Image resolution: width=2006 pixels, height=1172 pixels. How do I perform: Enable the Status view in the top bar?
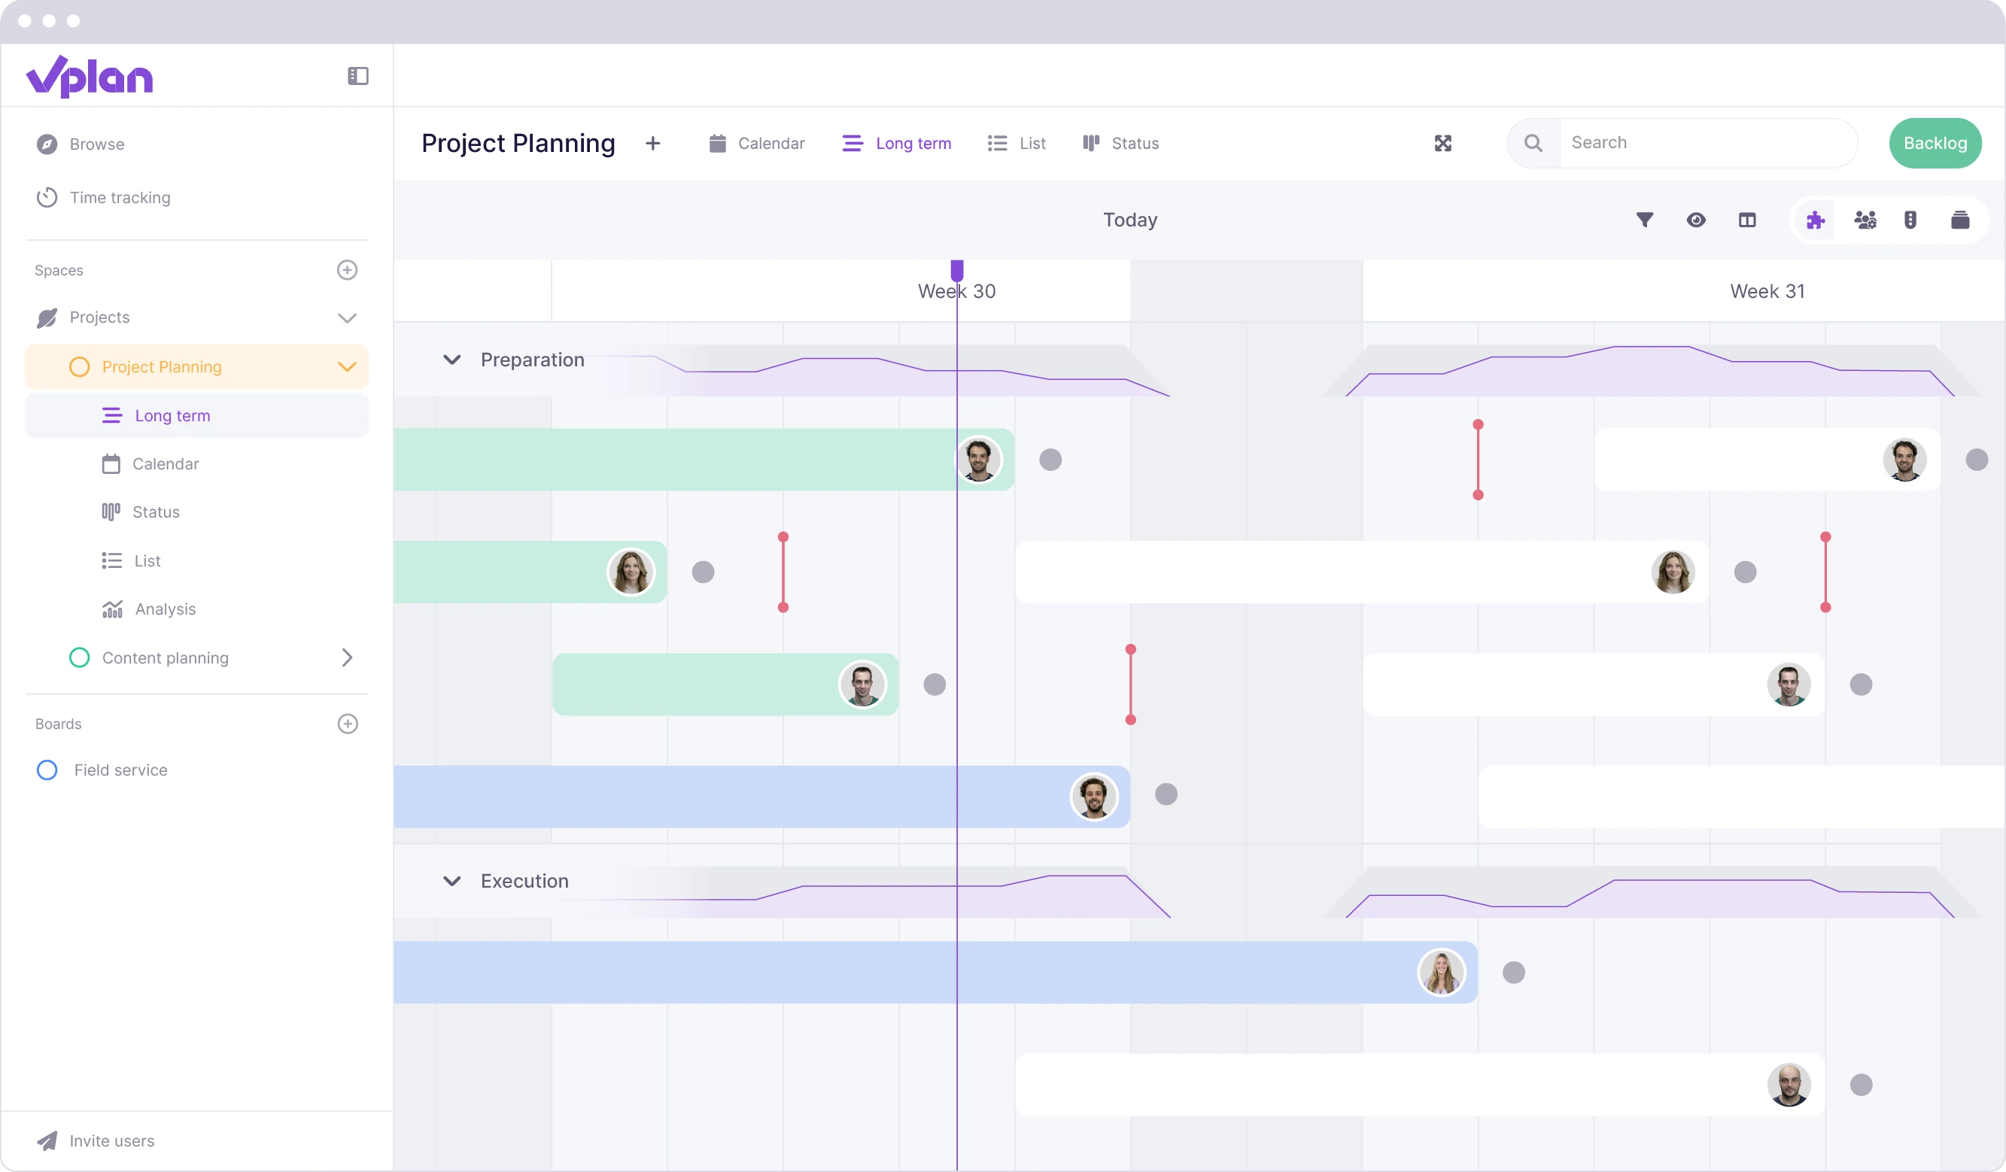1121,143
